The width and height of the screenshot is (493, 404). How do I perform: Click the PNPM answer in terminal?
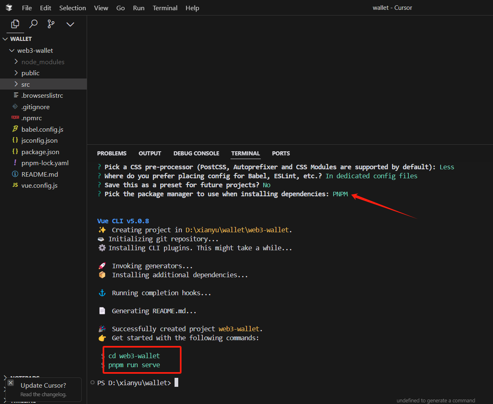[x=340, y=194]
